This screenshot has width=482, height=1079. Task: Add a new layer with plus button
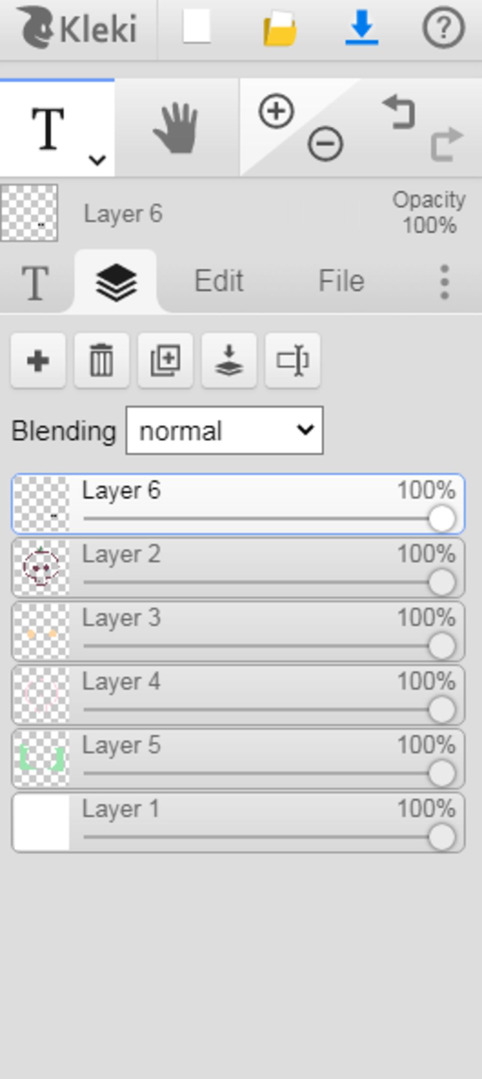[x=38, y=361]
